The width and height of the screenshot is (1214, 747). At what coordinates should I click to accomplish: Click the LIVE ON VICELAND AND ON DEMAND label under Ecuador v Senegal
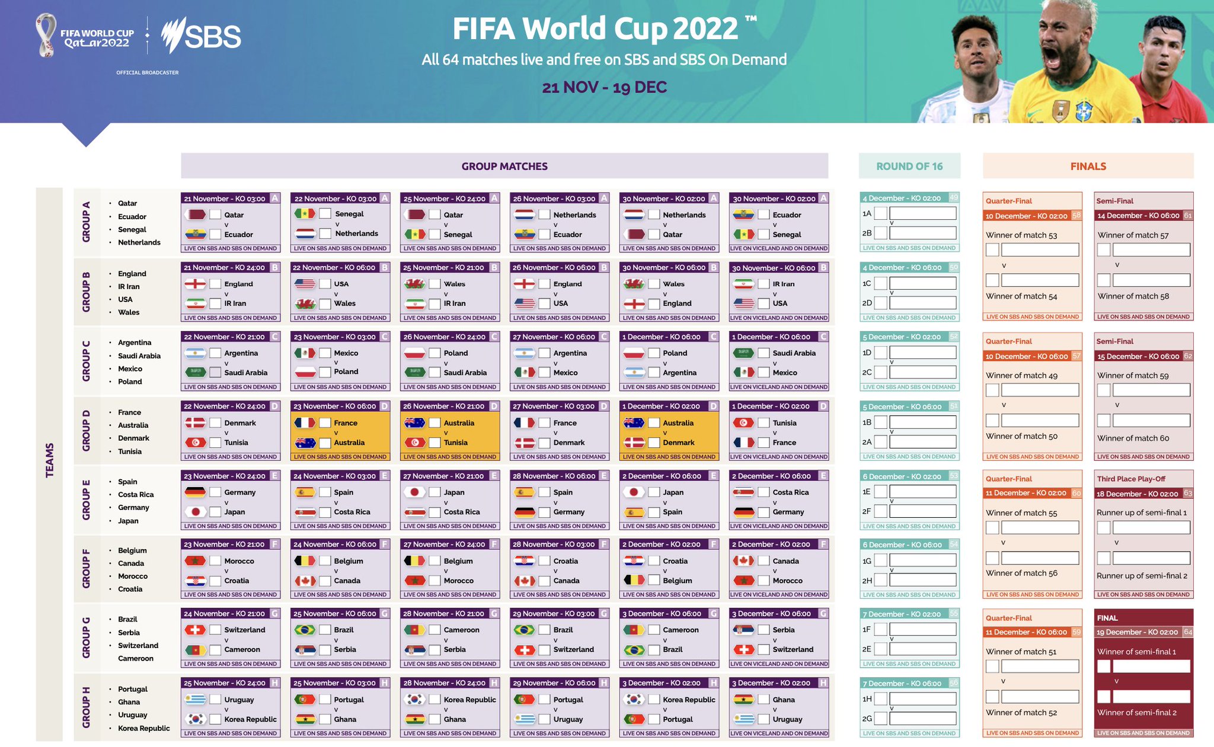coord(779,249)
